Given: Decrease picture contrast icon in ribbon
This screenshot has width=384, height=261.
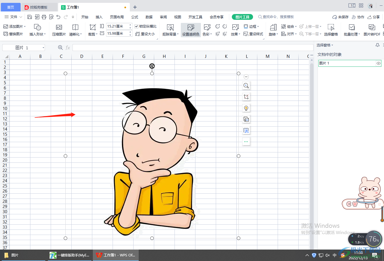Looking at the screenshot, I should (225, 26).
